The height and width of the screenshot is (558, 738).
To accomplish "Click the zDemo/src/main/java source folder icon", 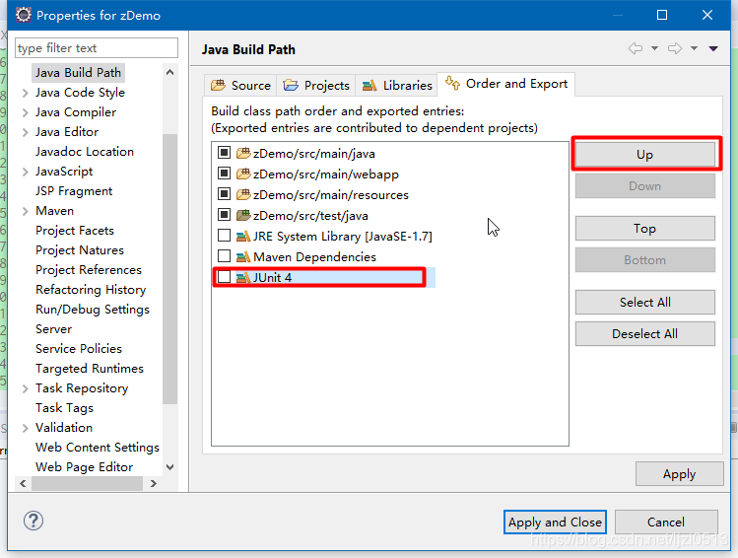I will click(243, 153).
